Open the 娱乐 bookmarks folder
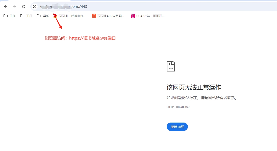 pos(43,16)
